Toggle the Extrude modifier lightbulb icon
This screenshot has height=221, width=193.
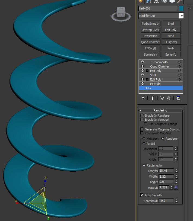(143, 84)
